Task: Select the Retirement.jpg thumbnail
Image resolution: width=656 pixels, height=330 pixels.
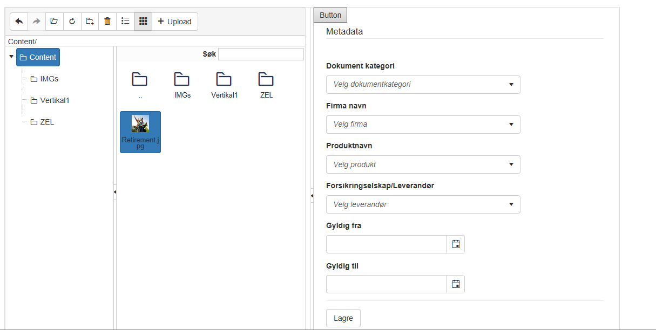Action: click(x=140, y=132)
